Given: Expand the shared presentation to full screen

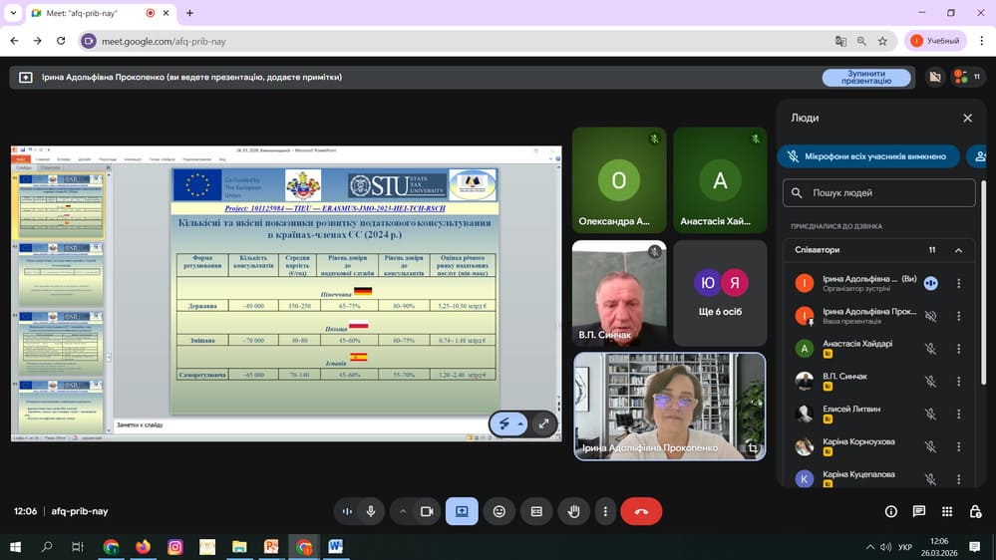Looking at the screenshot, I should 544,423.
